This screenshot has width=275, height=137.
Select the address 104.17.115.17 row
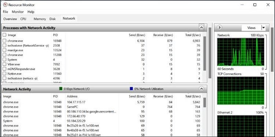pos(102,102)
